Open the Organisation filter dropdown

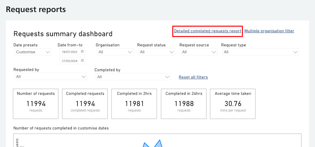(x=115, y=52)
